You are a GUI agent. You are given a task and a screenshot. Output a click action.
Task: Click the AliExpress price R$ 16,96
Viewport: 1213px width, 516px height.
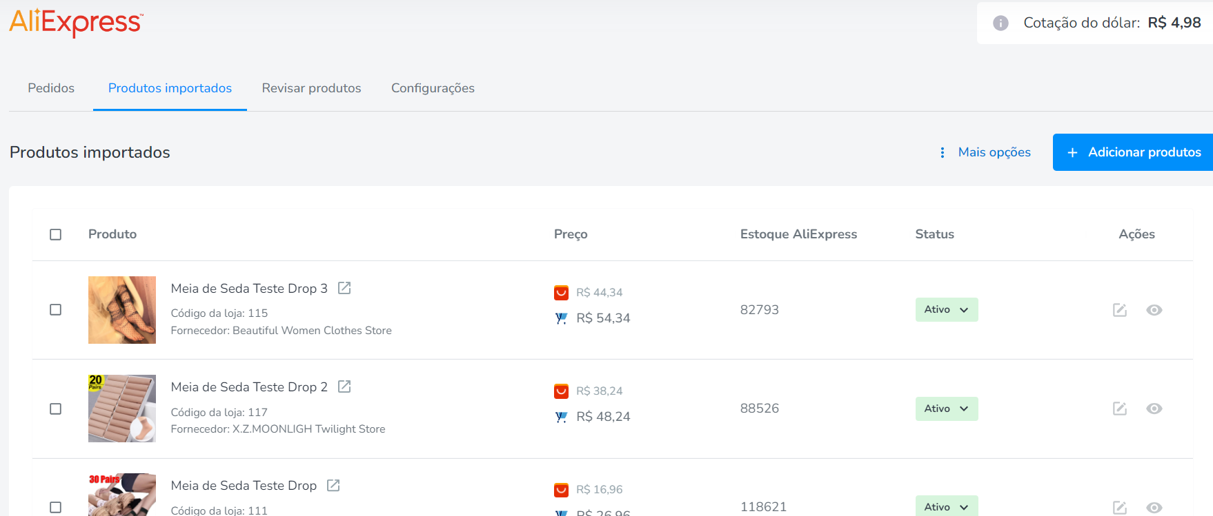pos(600,490)
